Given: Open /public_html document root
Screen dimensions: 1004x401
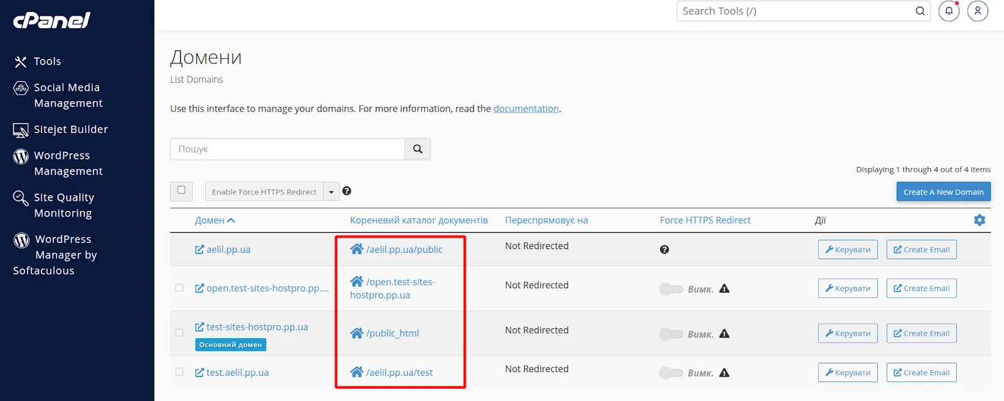Looking at the screenshot, I should [385, 333].
